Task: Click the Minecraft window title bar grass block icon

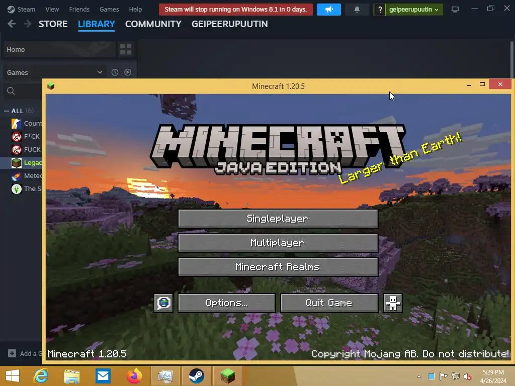Action: coord(51,86)
